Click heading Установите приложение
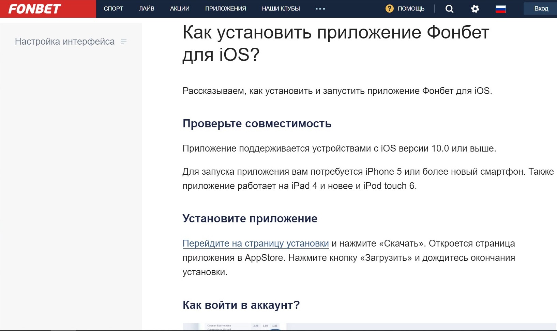Image resolution: width=557 pixels, height=331 pixels. tap(250, 218)
